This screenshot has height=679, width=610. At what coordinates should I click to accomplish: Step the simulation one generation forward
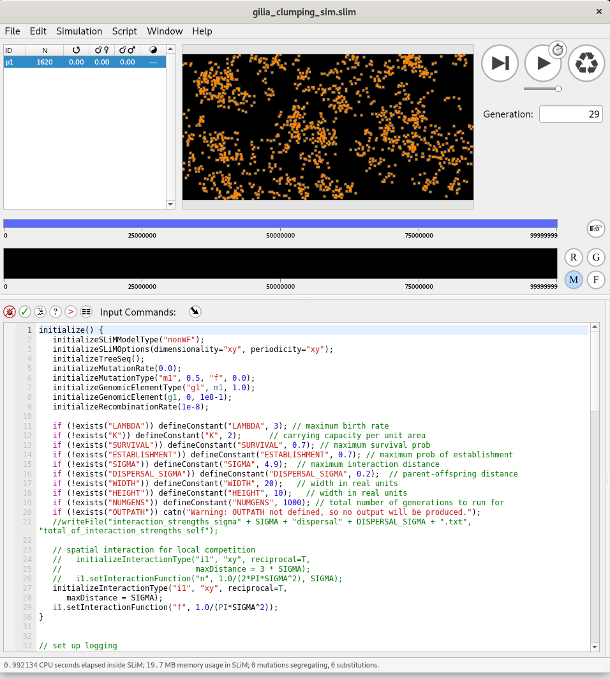tap(500, 63)
